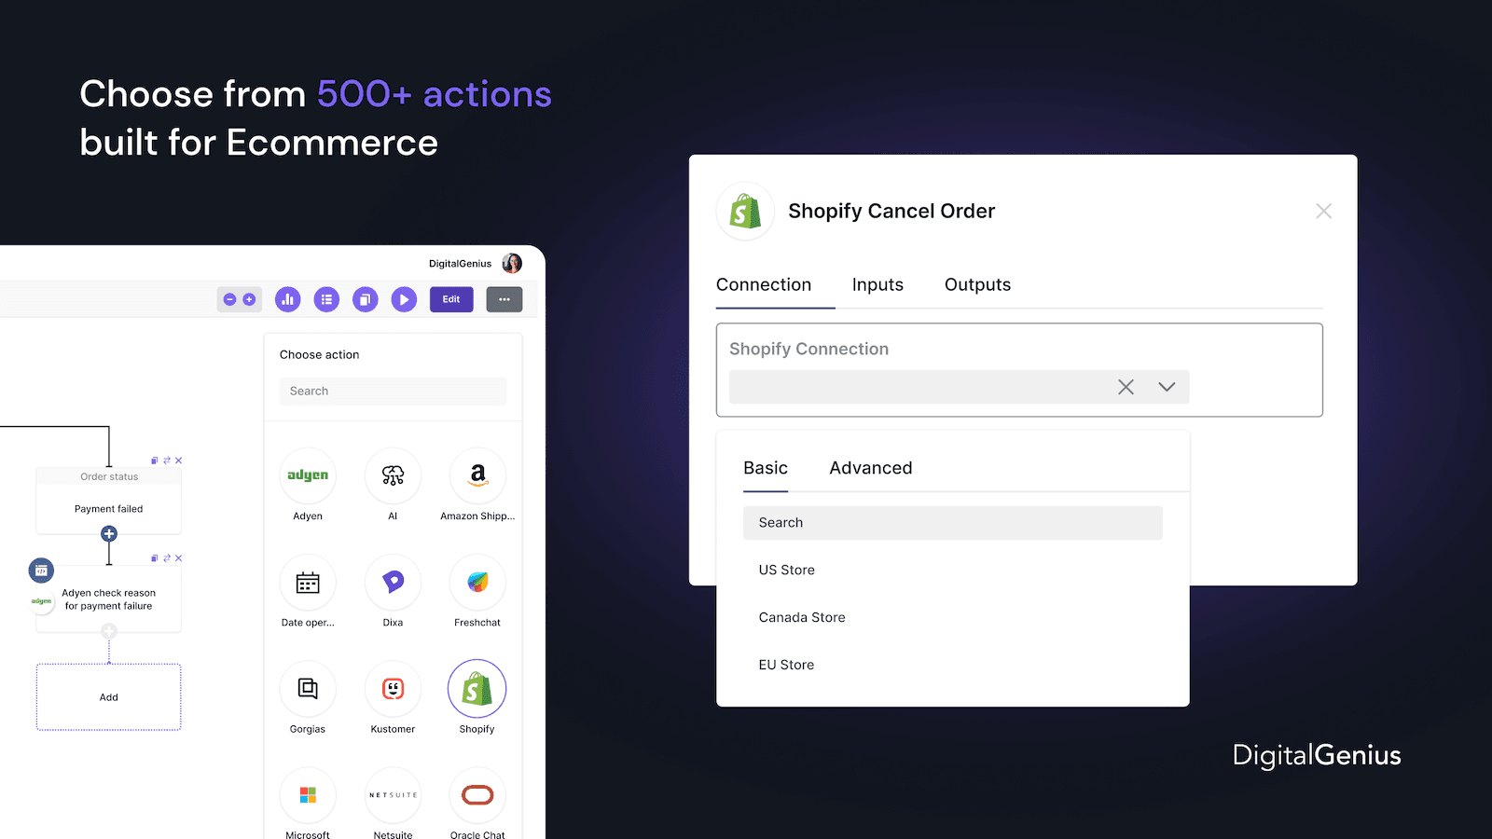
Task: Switch to the Inputs tab
Action: click(877, 285)
